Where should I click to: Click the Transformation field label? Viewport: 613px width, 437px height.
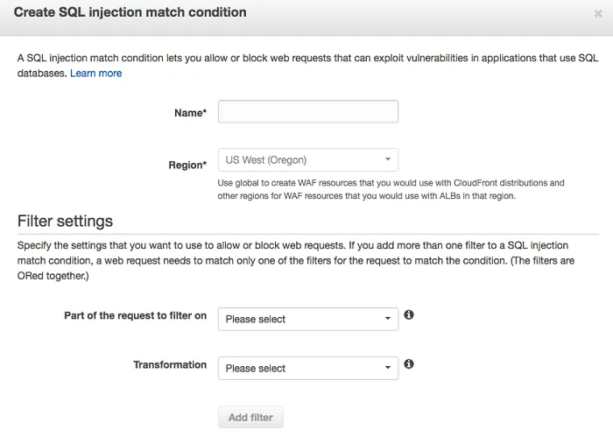tap(170, 364)
